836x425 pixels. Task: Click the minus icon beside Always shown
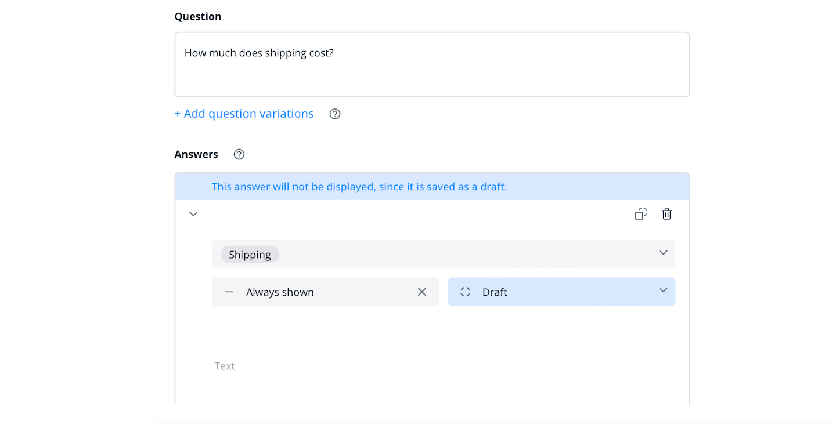(229, 292)
